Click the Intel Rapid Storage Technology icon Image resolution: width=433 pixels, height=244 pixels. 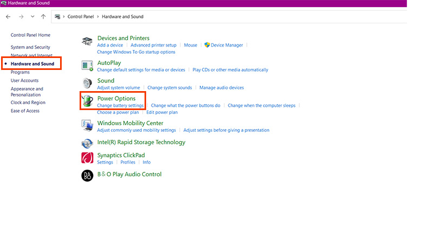(x=87, y=143)
